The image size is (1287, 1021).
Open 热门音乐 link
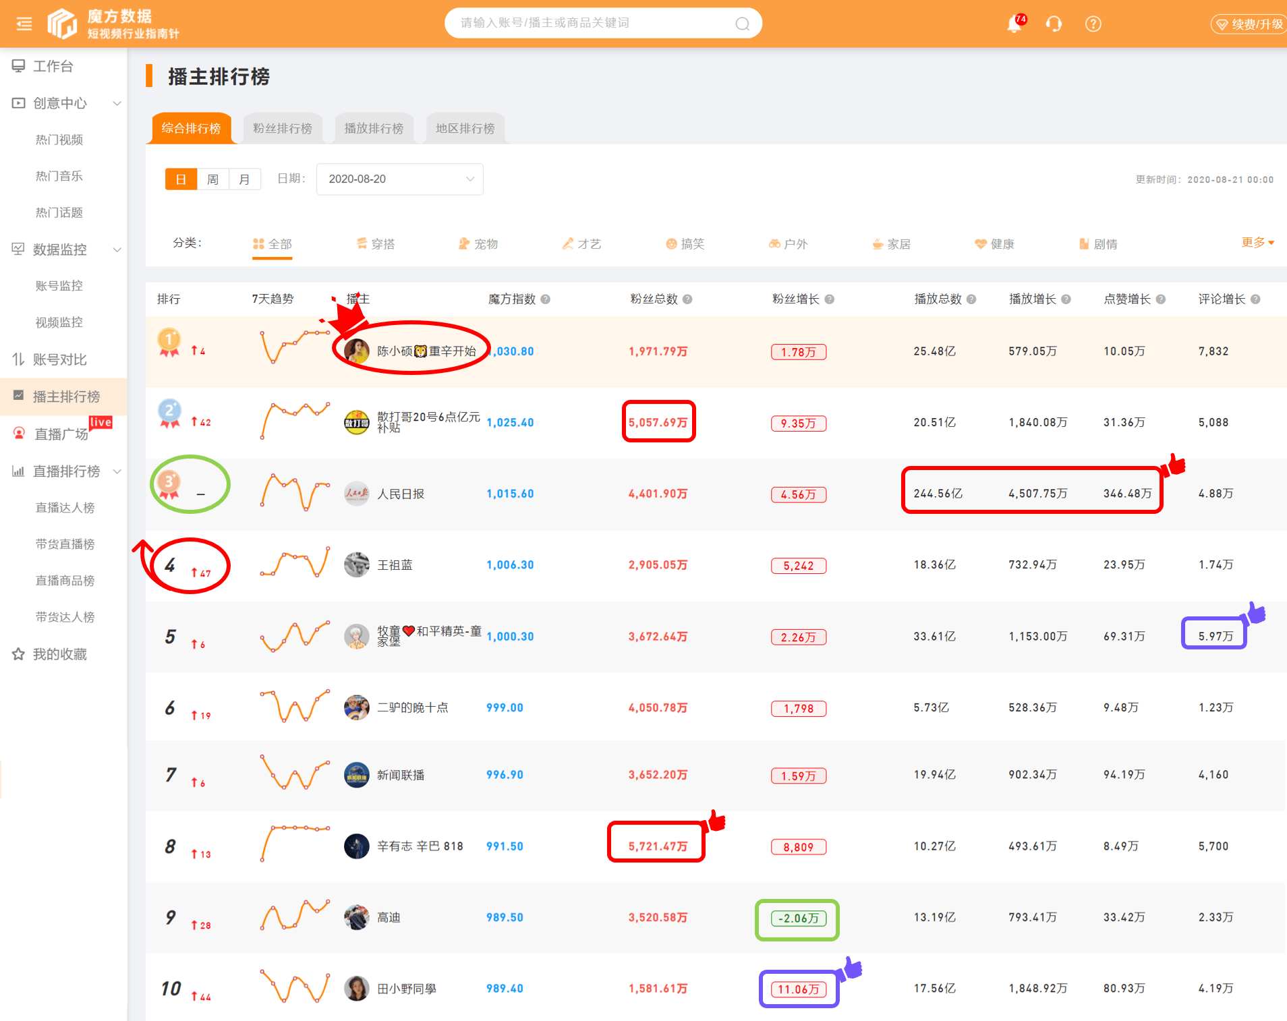pos(59,176)
